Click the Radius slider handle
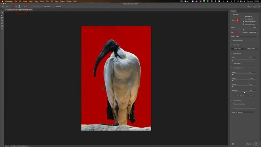 (233, 60)
